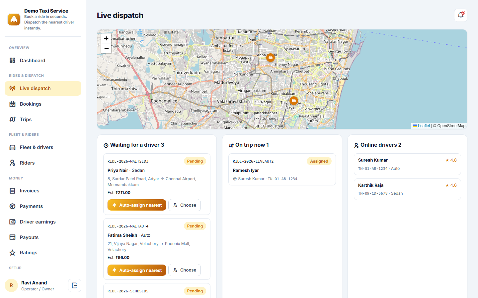Click ride ID RIDE-2026-WAITAUT4
The height and width of the screenshot is (298, 478).
click(128, 226)
